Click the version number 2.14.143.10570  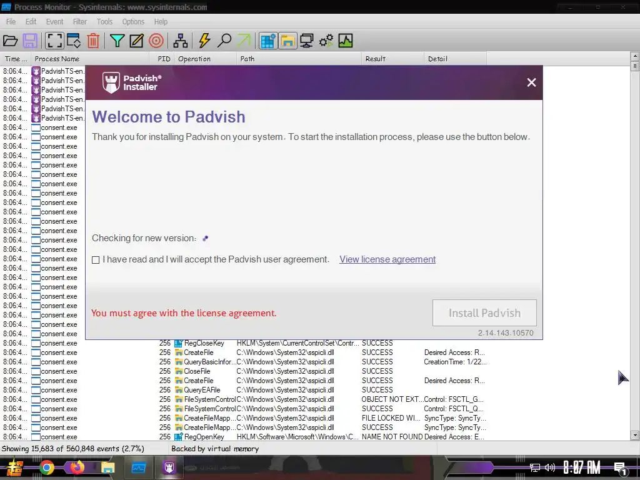tap(506, 333)
